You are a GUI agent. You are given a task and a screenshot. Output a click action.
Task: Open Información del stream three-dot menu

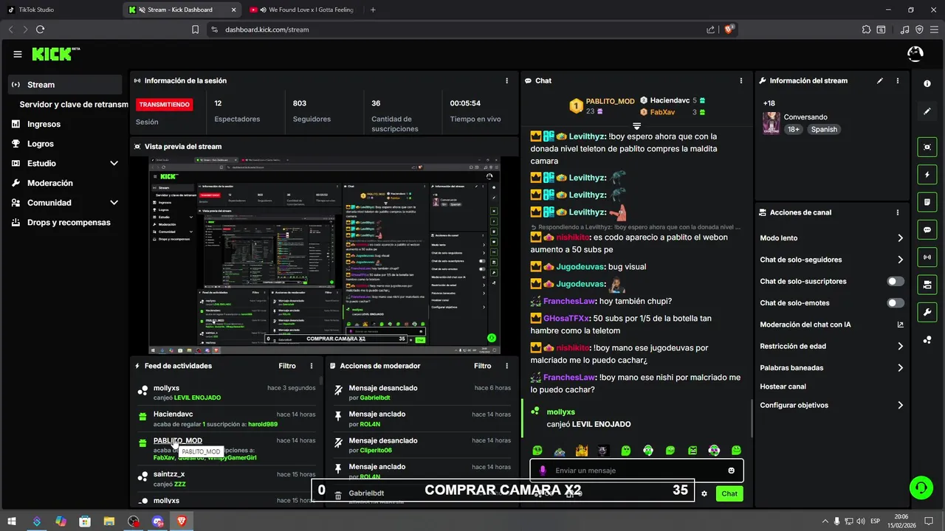tap(898, 80)
